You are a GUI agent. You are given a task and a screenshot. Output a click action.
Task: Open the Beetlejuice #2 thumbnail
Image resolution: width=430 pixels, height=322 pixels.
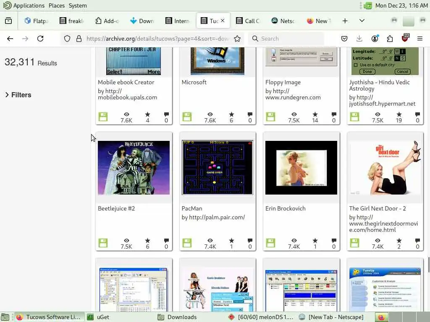[134, 168]
